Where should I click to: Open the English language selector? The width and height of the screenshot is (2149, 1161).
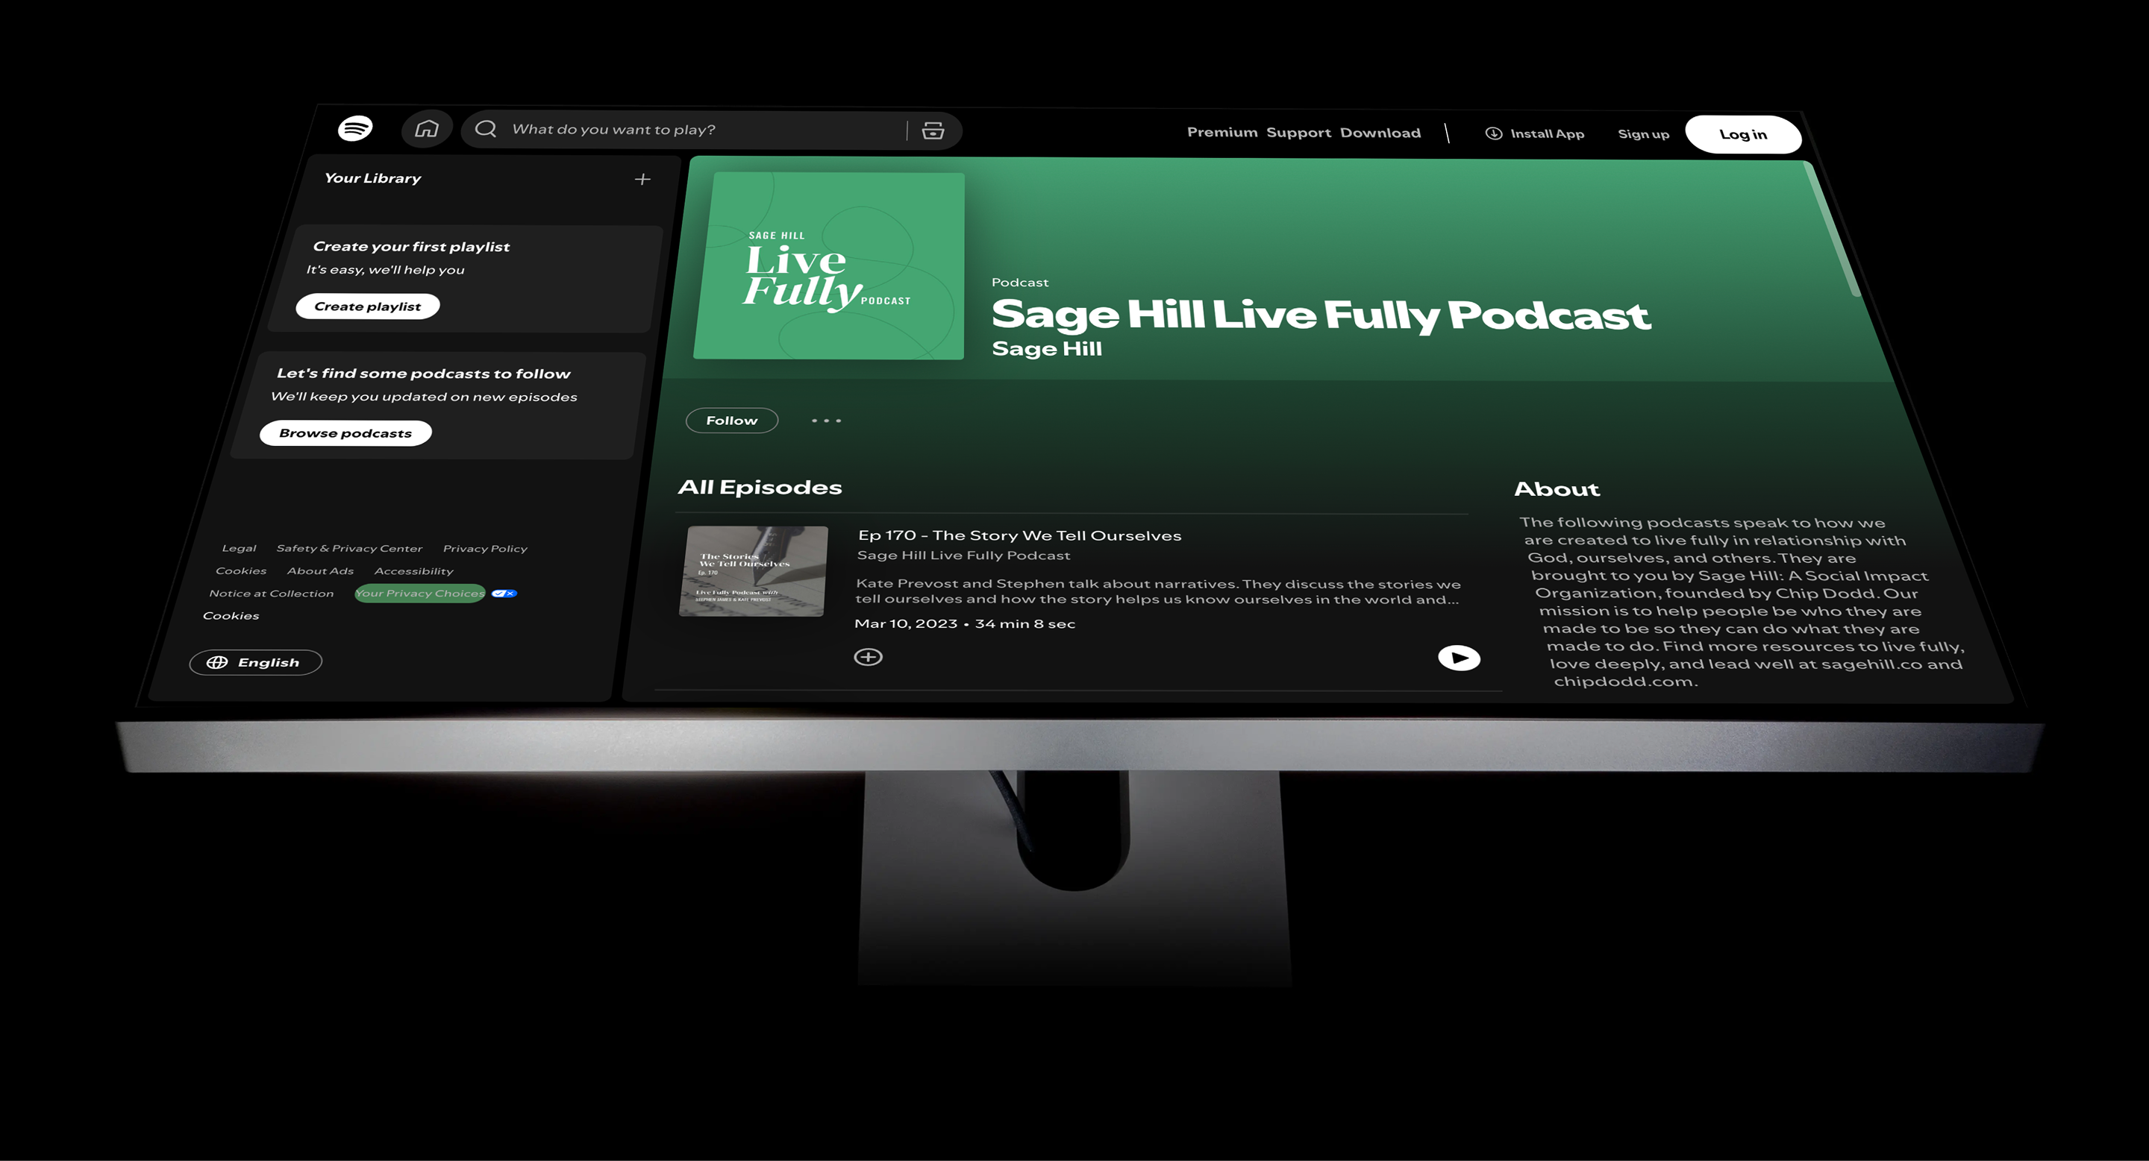[x=255, y=663]
